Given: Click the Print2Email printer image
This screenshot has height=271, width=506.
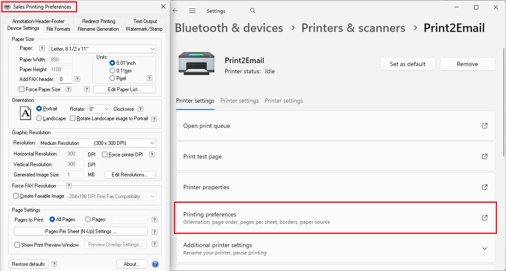Looking at the screenshot, I should tap(196, 63).
